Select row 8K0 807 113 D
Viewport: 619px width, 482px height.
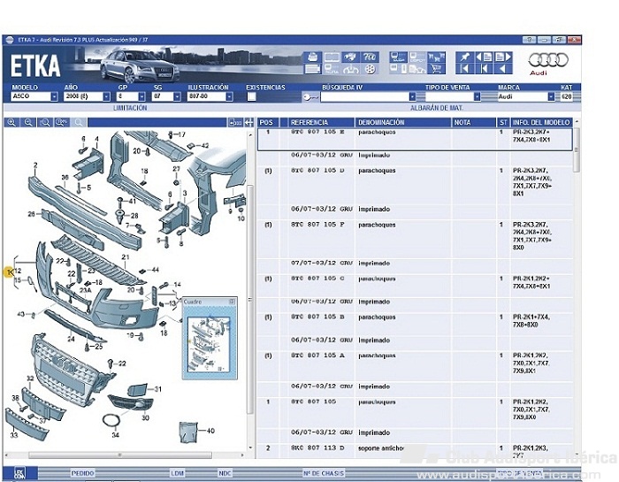(415, 451)
